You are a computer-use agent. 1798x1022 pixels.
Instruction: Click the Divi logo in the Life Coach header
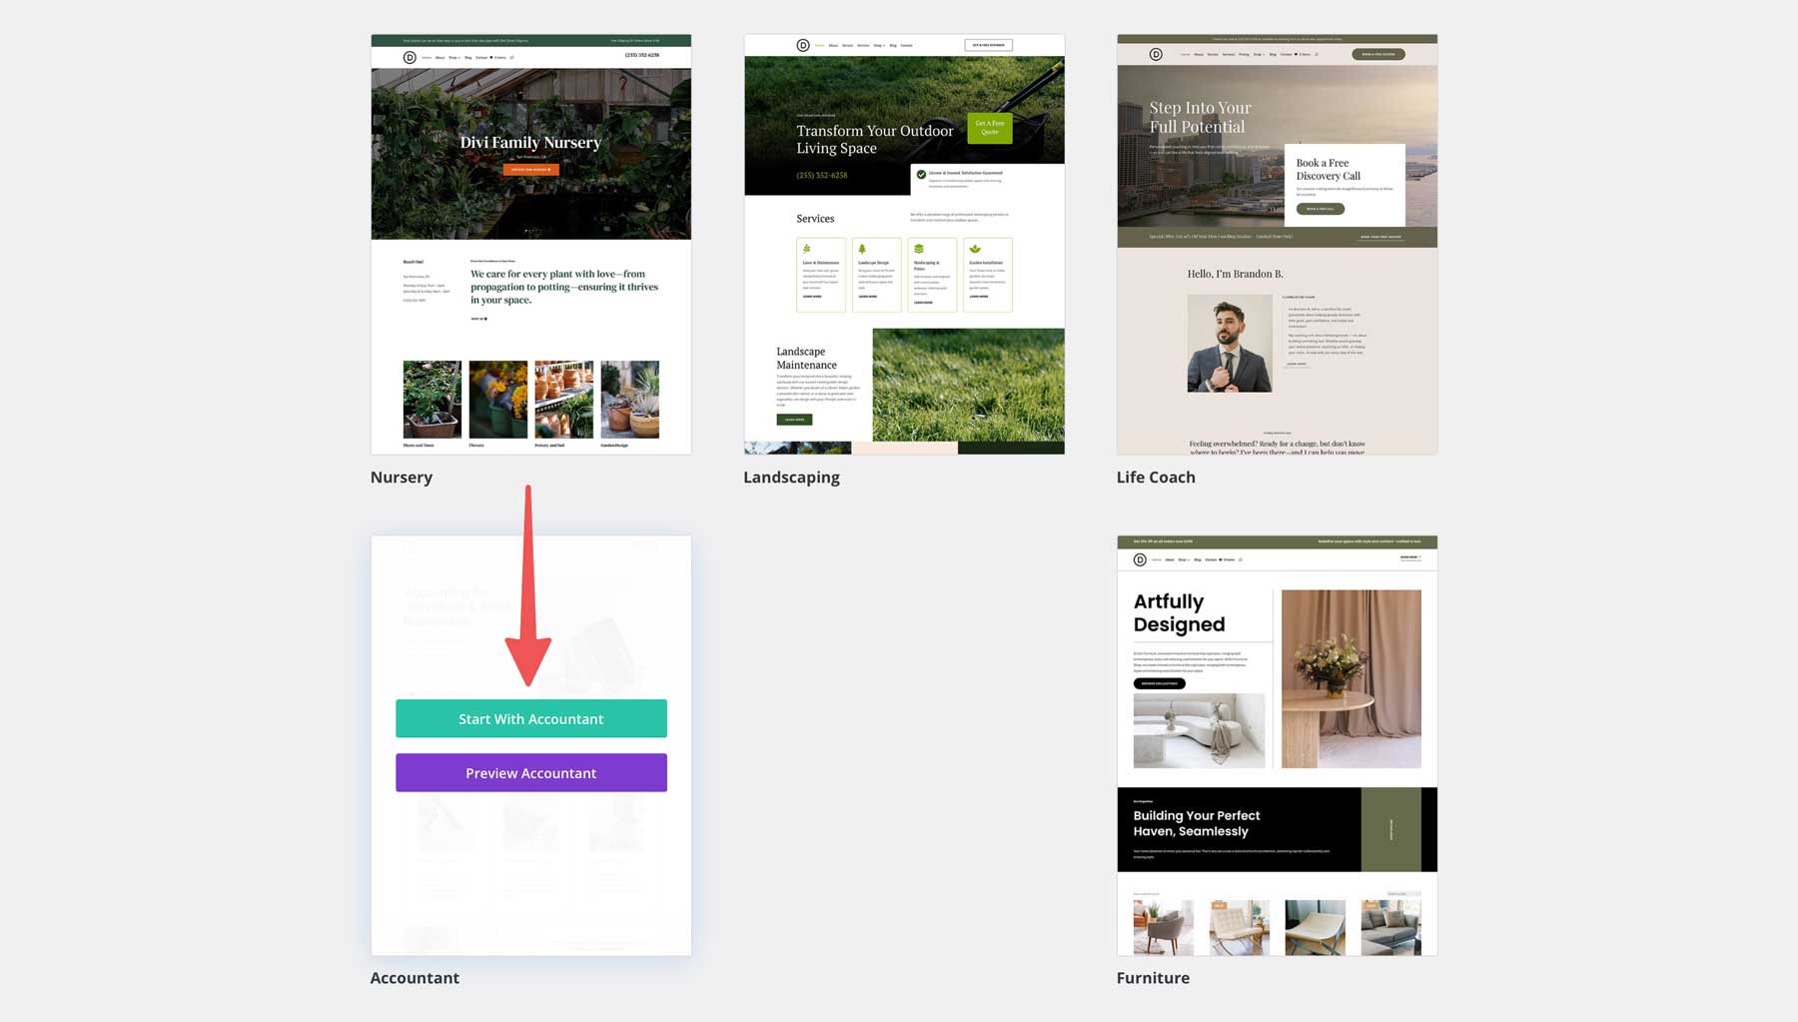(x=1156, y=54)
